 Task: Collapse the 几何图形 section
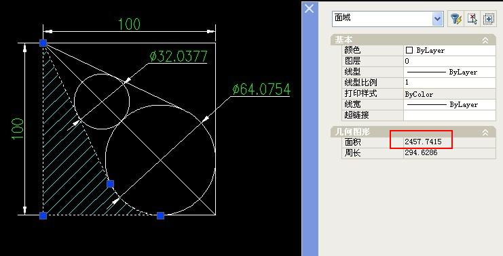485,132
